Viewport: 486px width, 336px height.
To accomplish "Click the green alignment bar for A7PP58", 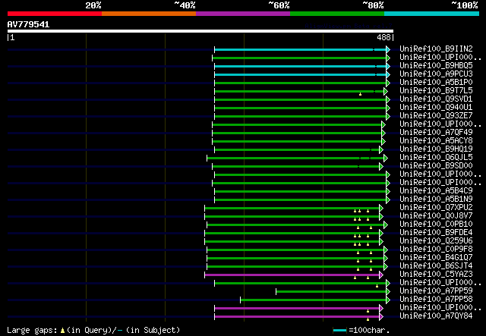I will click(314, 300).
